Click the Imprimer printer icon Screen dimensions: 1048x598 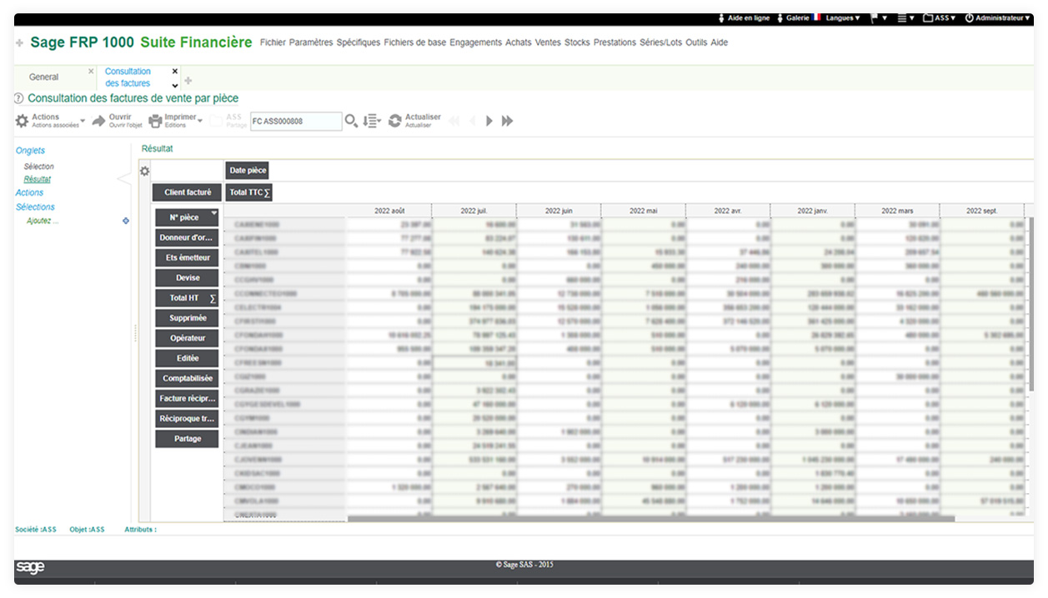point(156,122)
